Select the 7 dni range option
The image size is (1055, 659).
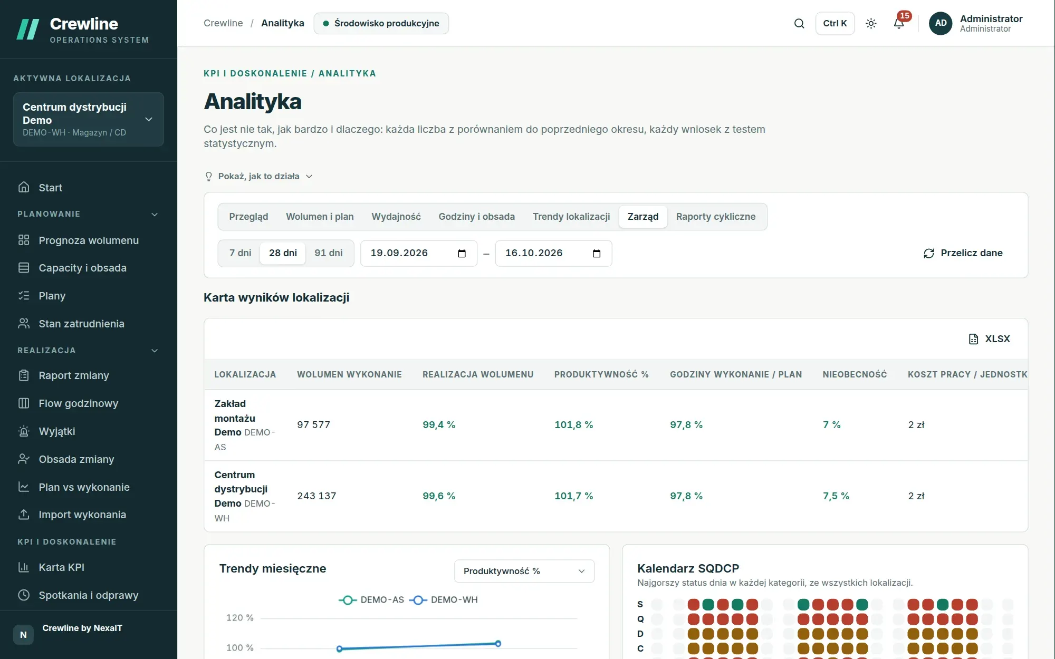(x=240, y=253)
